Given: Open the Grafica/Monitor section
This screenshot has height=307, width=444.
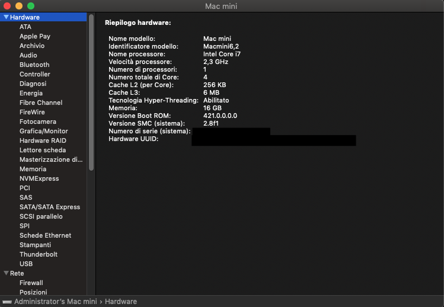Looking at the screenshot, I should pos(44,131).
